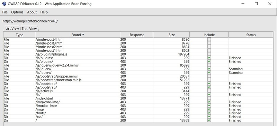Sort by the Type column header

(x=19, y=35)
